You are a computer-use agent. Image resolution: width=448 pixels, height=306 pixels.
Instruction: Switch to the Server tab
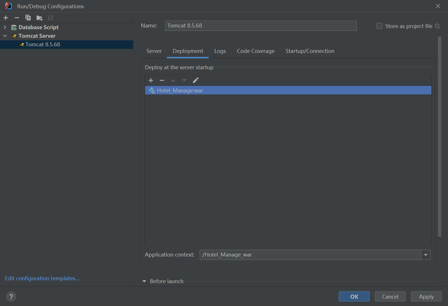[154, 51]
